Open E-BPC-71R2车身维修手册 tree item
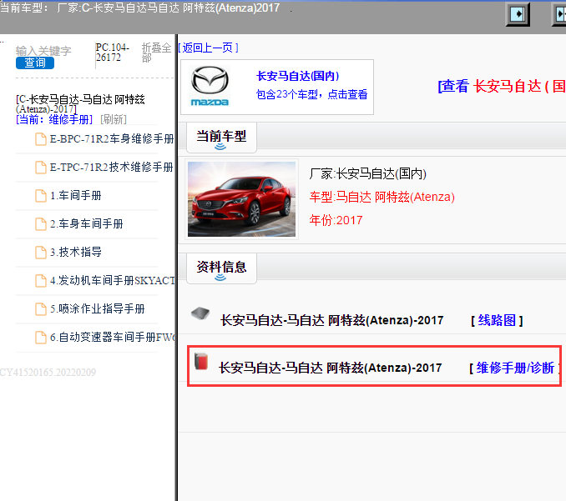Viewport: 566px width, 501px height. (x=112, y=139)
